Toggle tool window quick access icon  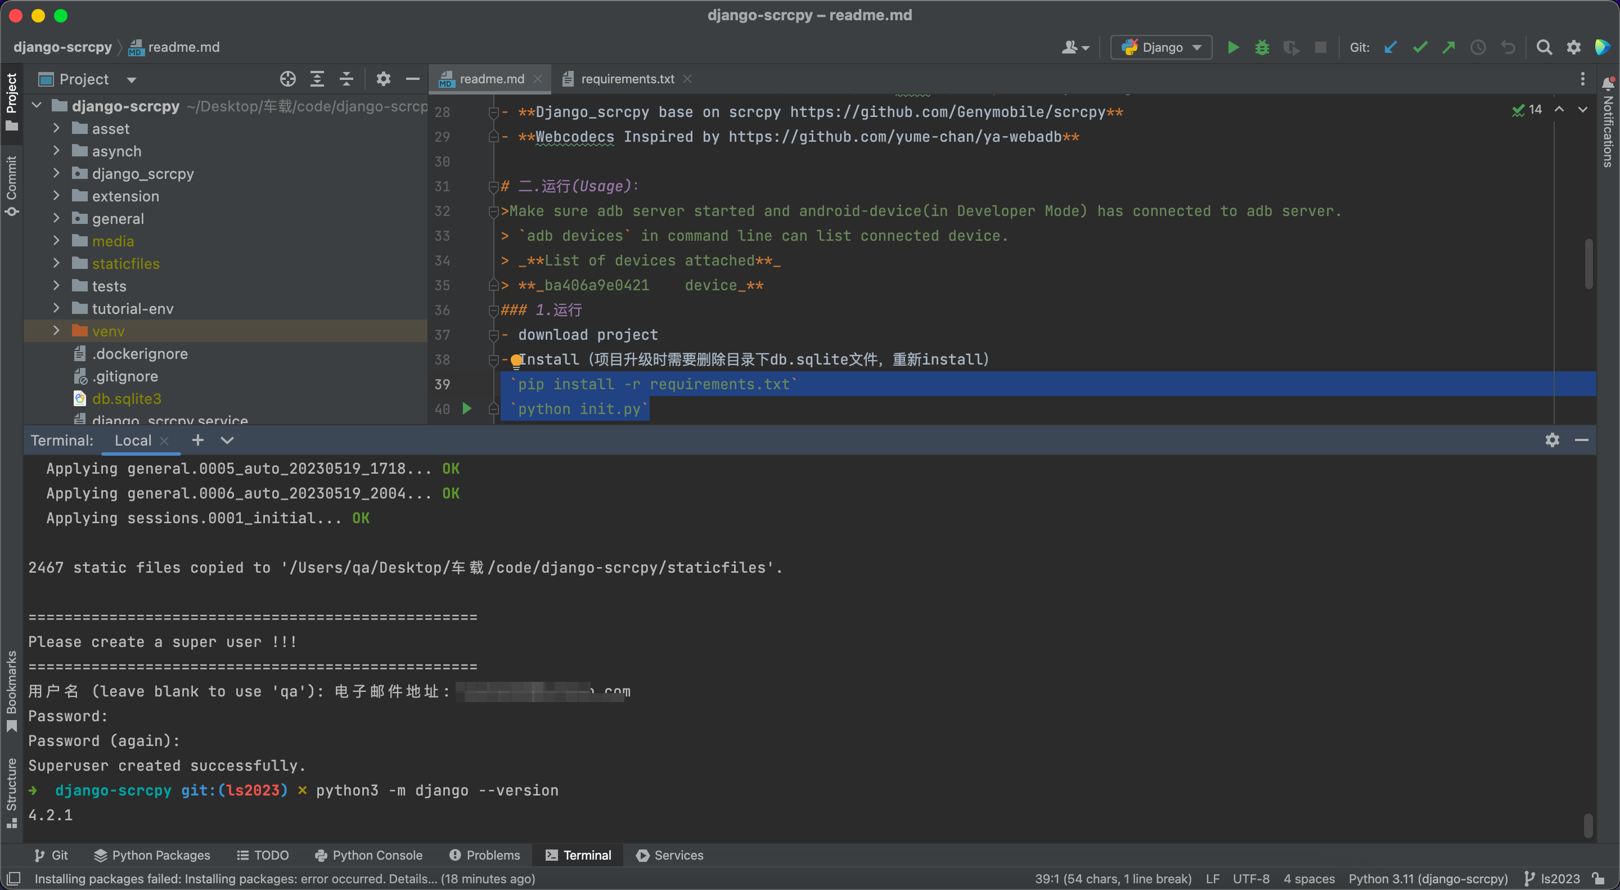pyautogui.click(x=14, y=879)
